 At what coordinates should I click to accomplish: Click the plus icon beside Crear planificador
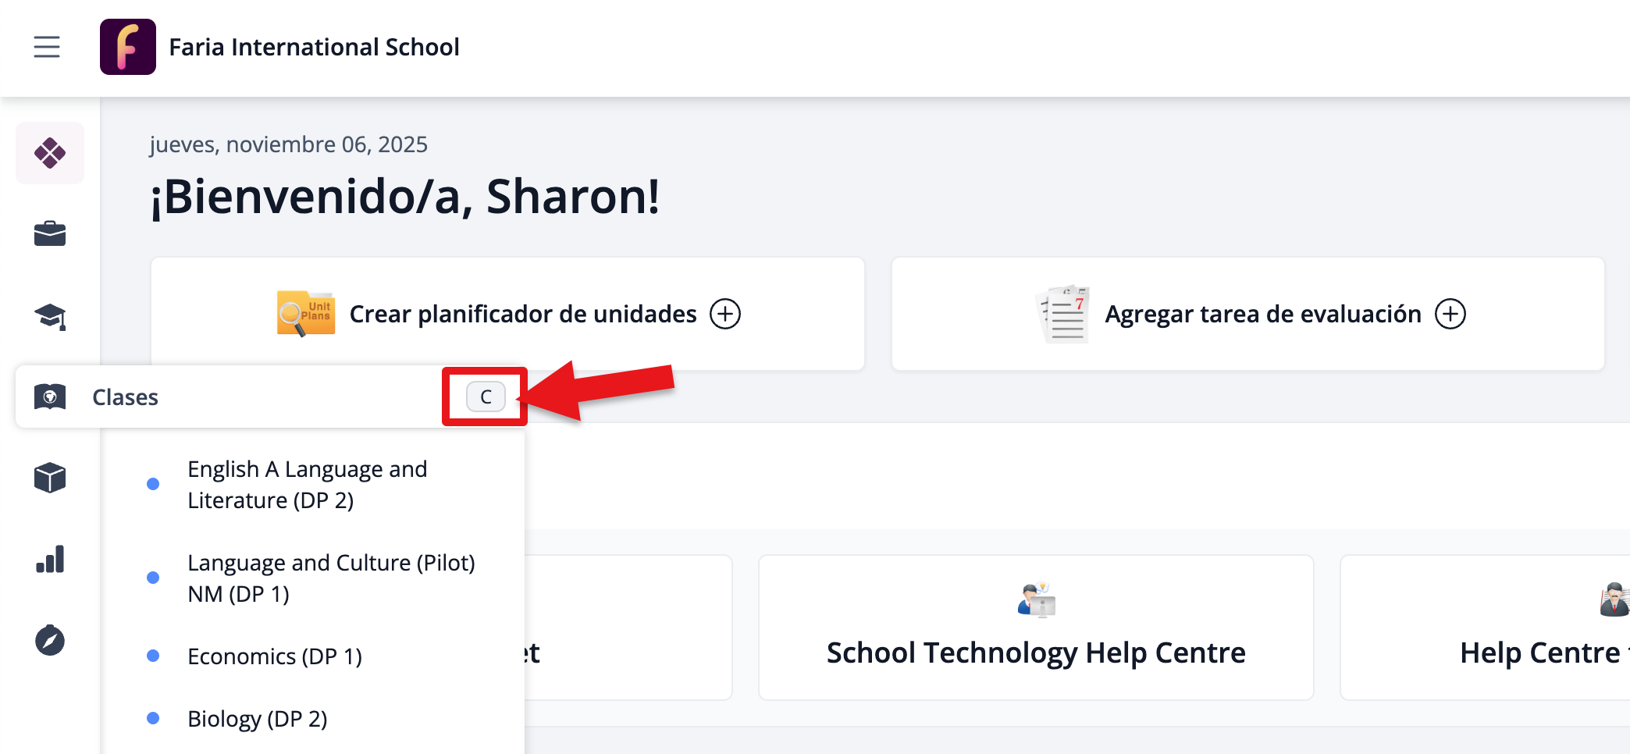(x=725, y=314)
